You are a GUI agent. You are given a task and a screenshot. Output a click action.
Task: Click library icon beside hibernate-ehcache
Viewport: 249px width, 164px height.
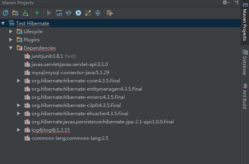click(x=27, y=113)
